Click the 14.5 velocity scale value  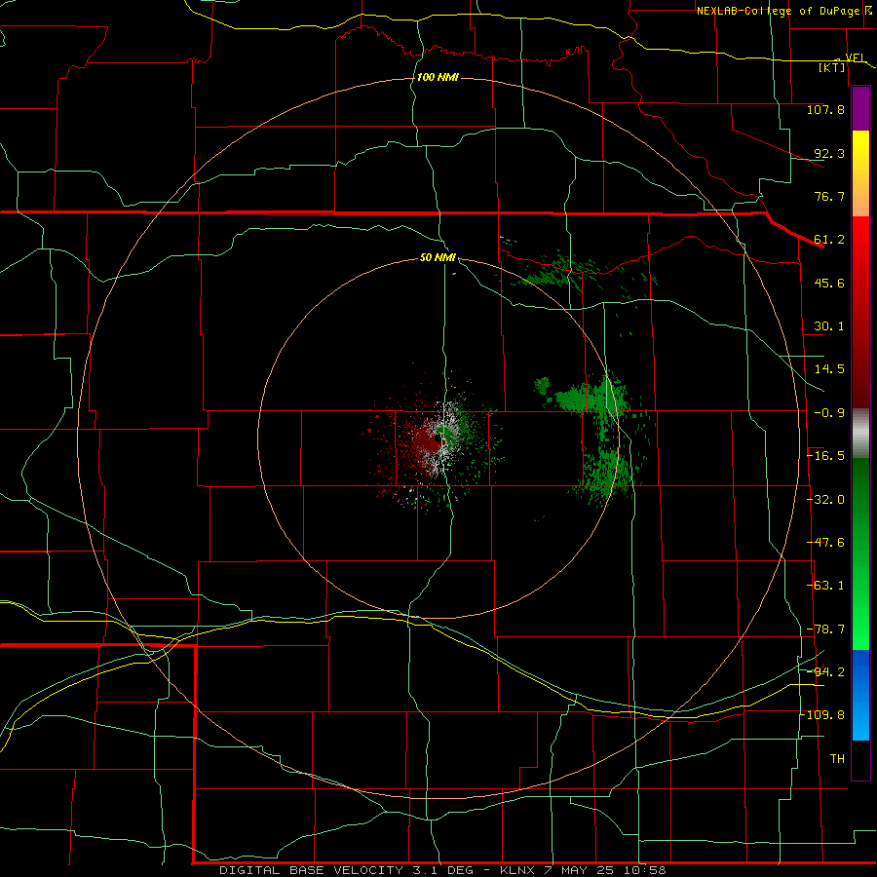pos(829,369)
